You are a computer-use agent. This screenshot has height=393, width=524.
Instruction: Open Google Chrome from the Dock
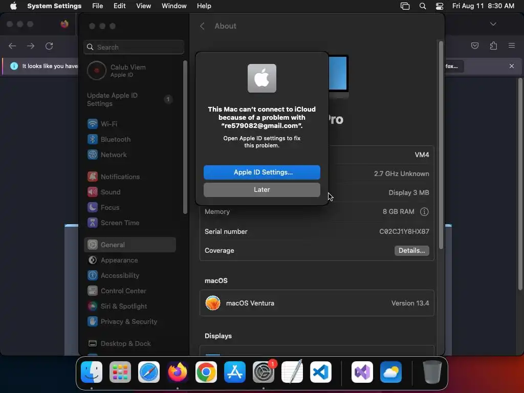pyautogui.click(x=206, y=372)
